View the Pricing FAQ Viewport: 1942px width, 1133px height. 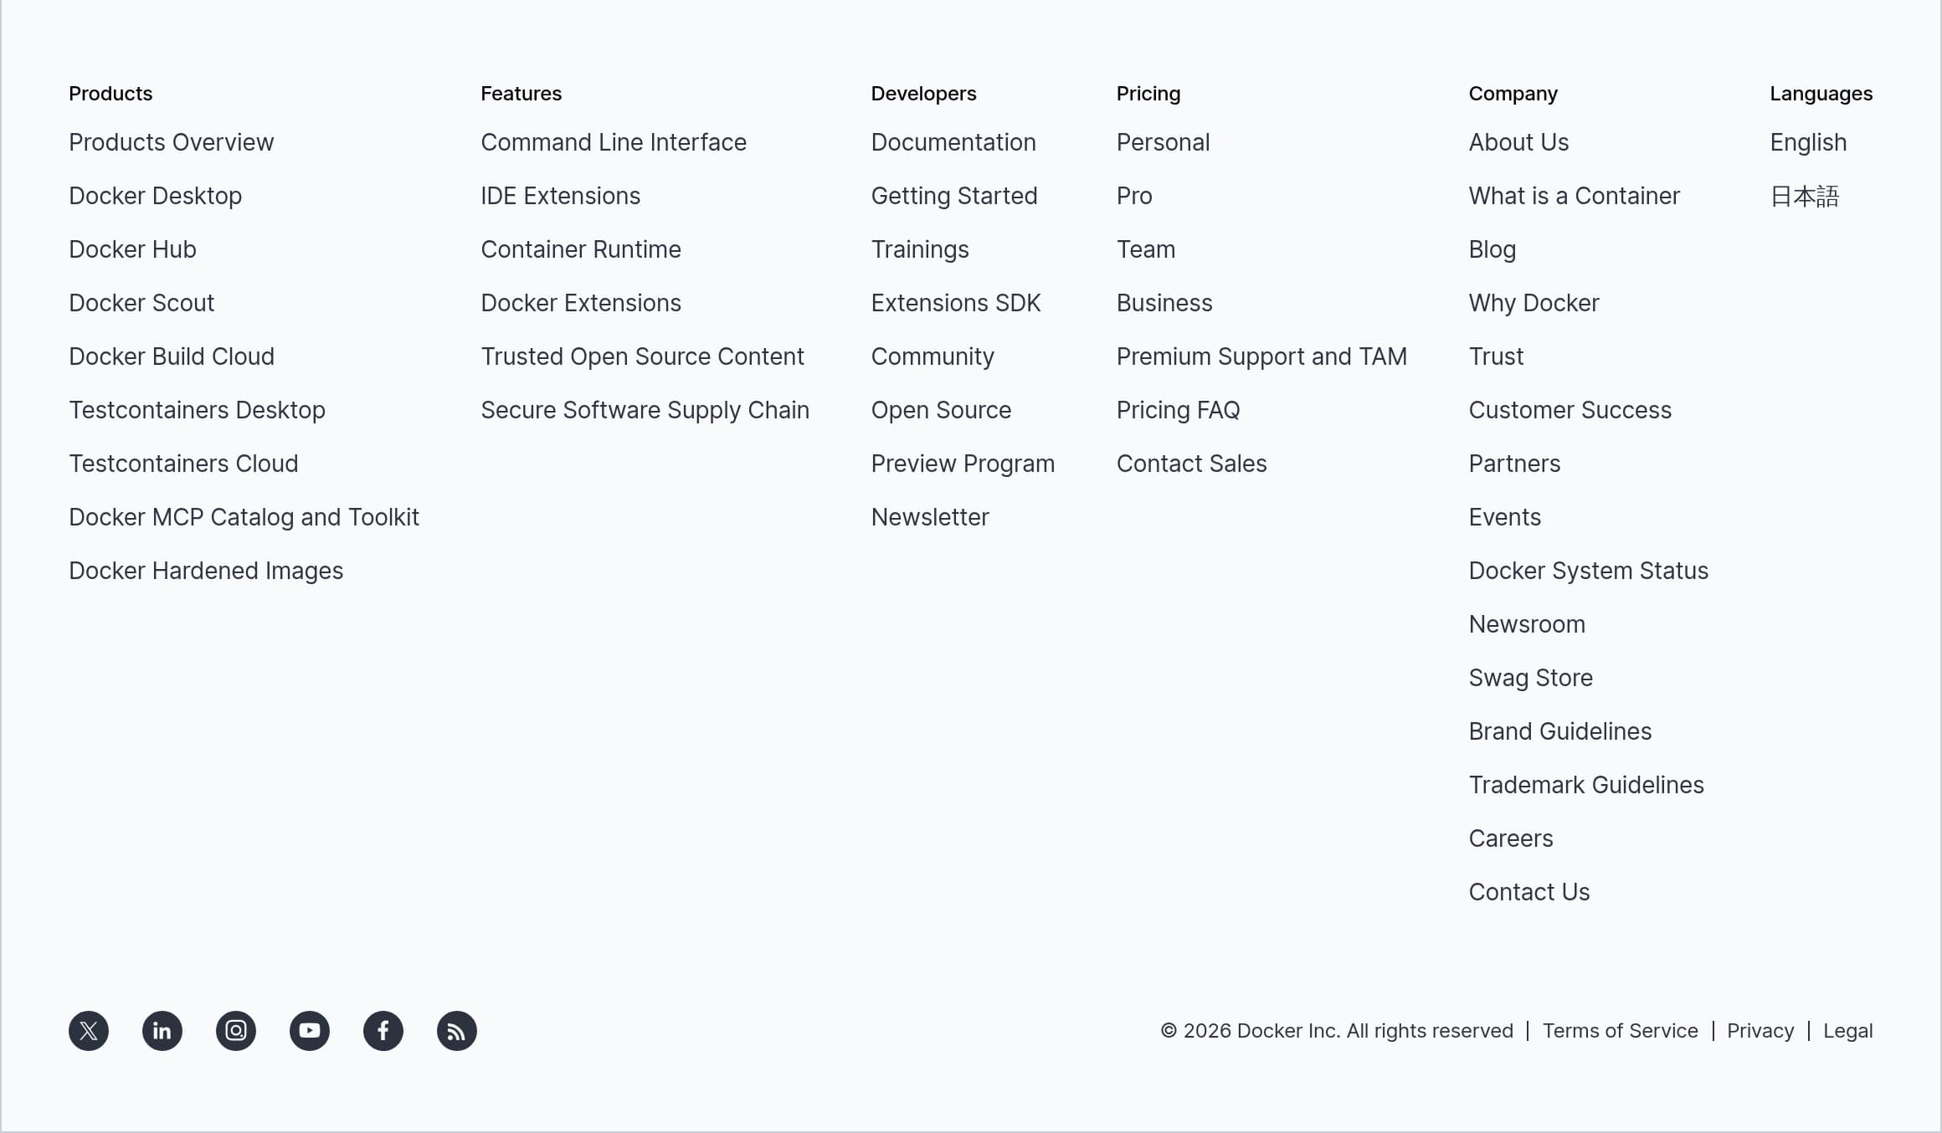pos(1178,410)
